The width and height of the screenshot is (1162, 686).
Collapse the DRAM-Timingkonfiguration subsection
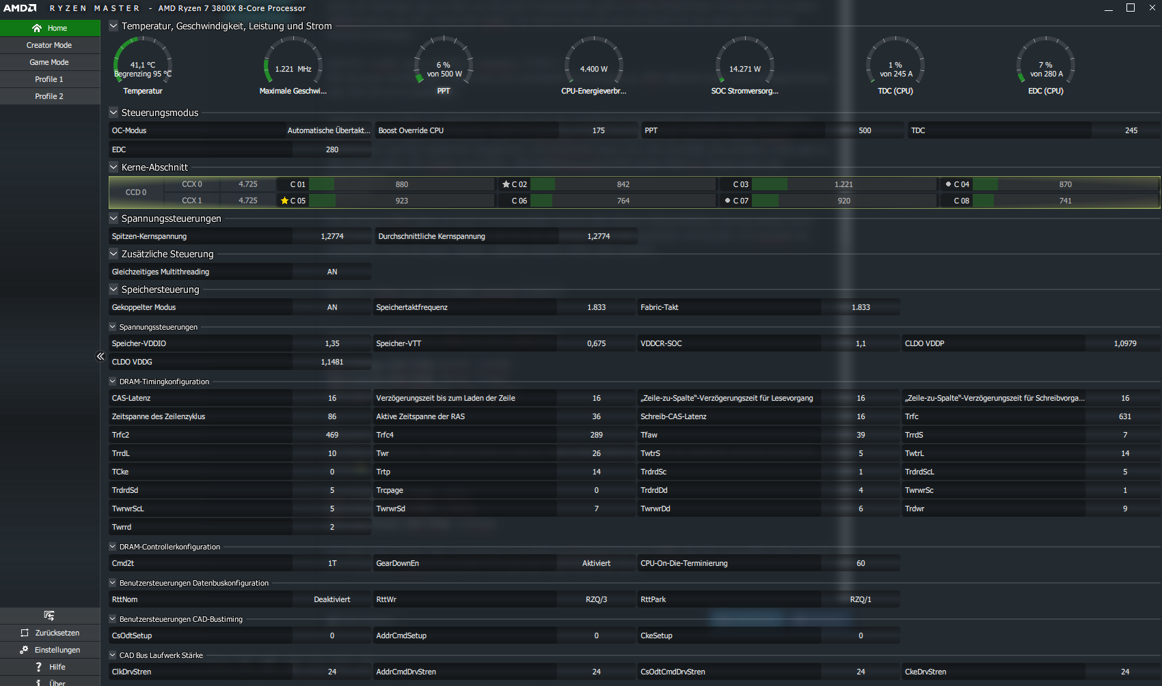(113, 382)
